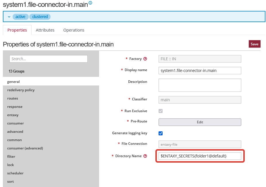The image size is (266, 187).
Task: Select the Properties tab
Action: coord(17,30)
